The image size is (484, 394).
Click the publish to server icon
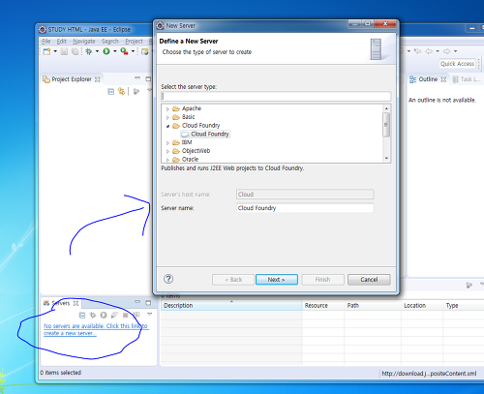[x=136, y=315]
